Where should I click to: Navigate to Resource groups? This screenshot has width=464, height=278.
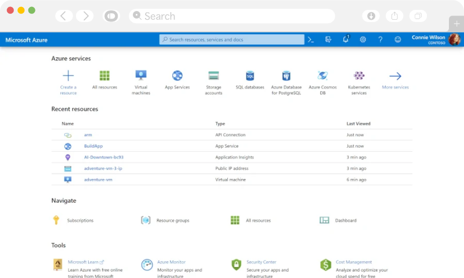click(172, 221)
